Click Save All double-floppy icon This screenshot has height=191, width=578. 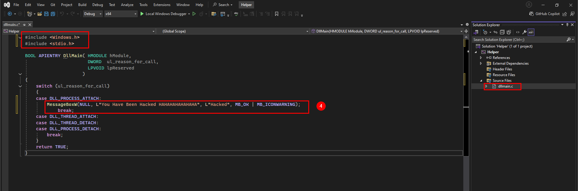pos(53,14)
